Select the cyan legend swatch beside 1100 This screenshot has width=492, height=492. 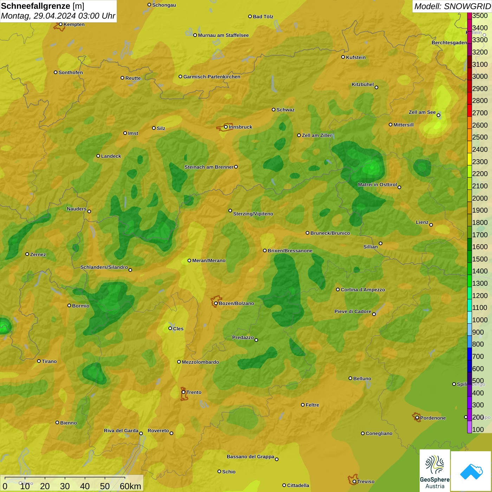470,305
